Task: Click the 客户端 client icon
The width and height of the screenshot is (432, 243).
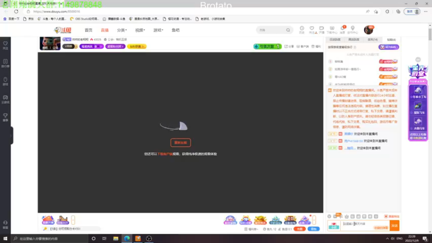Action: (x=302, y=46)
